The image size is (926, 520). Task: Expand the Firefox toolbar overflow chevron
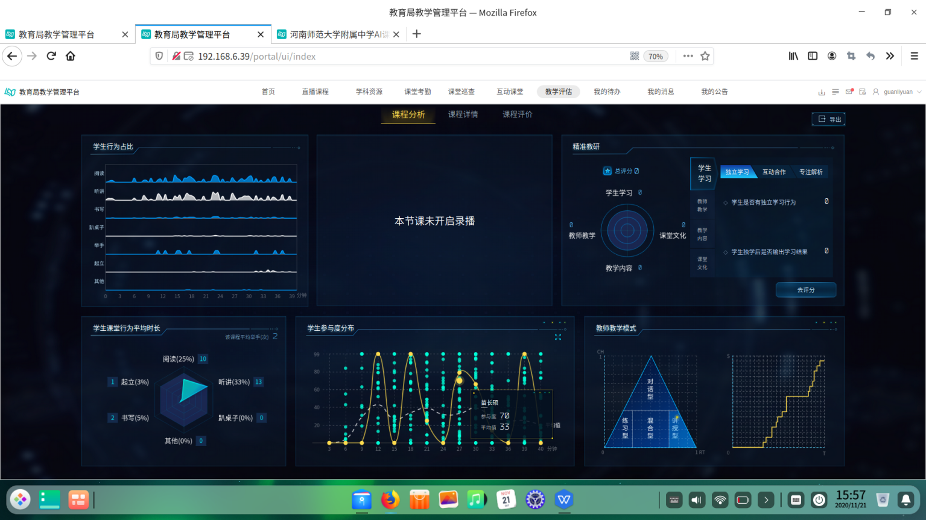[890, 56]
